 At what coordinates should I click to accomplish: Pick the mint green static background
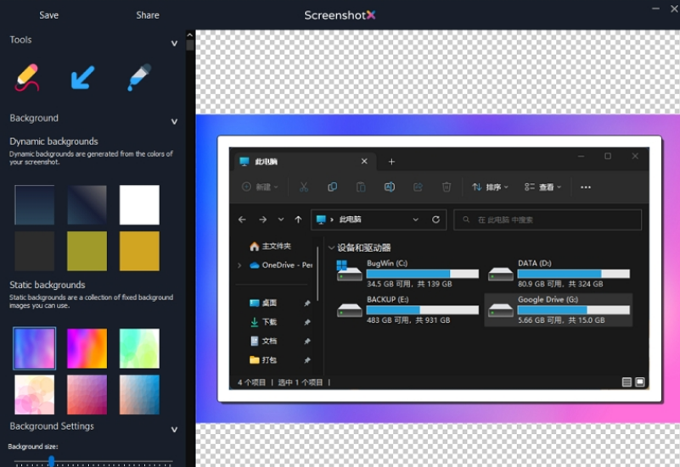(x=139, y=348)
